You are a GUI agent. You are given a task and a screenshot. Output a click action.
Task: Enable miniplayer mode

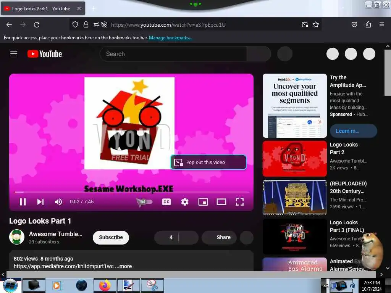tap(203, 202)
